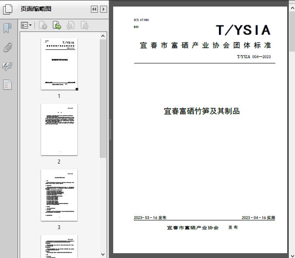Select page 1 thumbnail

tap(59, 64)
